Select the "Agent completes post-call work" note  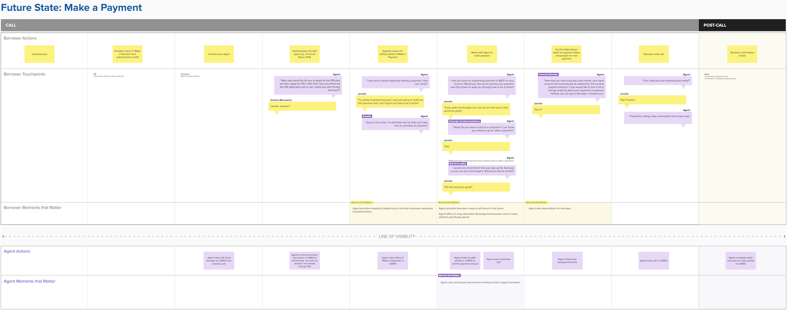pyautogui.click(x=741, y=261)
